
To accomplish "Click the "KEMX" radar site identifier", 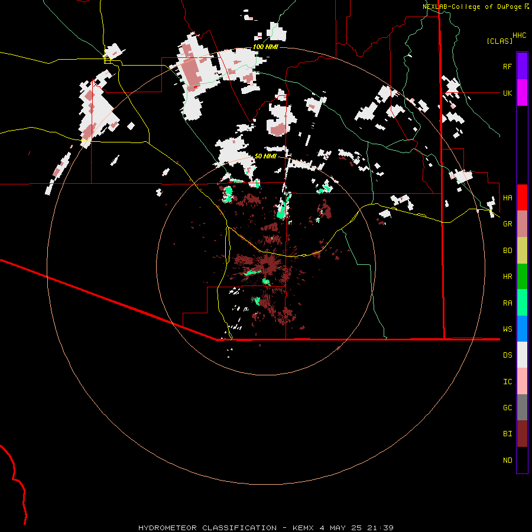I will 303,528.
